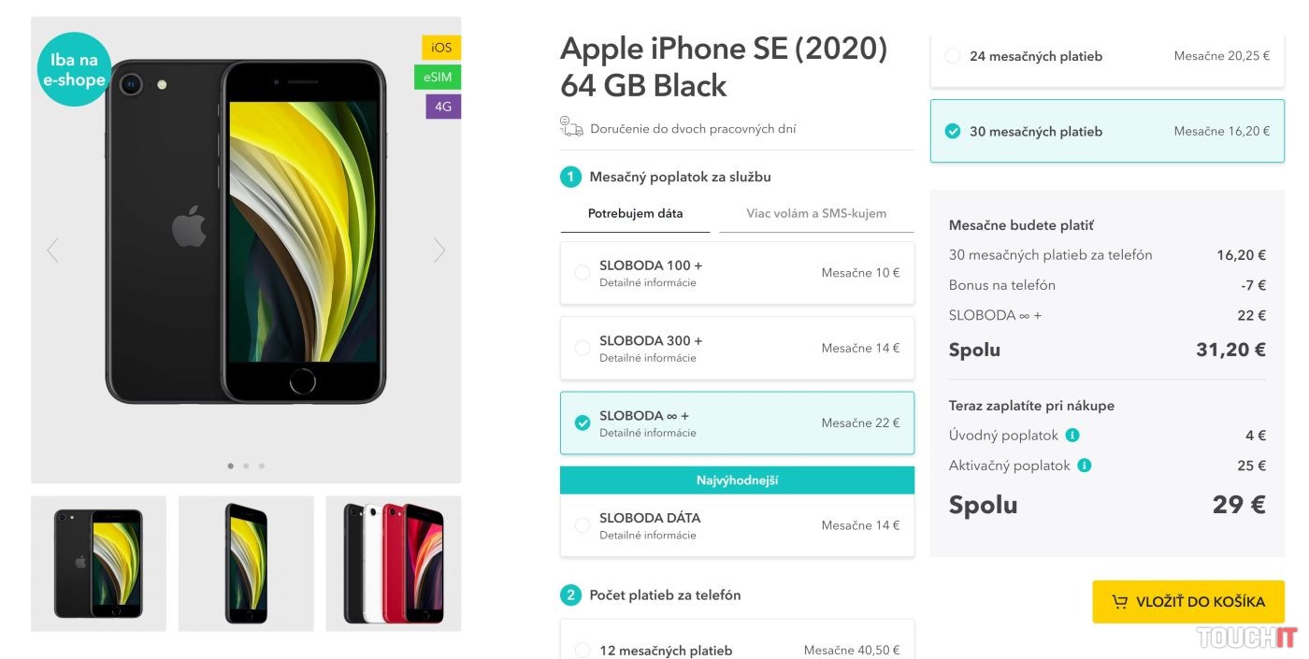1309x659 pixels.
Task: Switch to Potrebujem dáta tab
Action: tap(635, 214)
